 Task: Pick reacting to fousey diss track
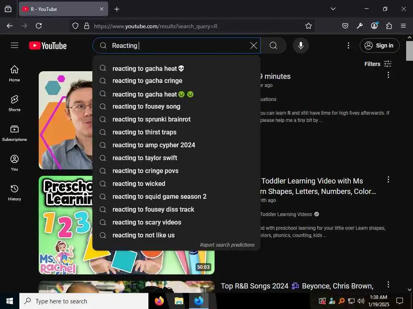(x=177, y=209)
